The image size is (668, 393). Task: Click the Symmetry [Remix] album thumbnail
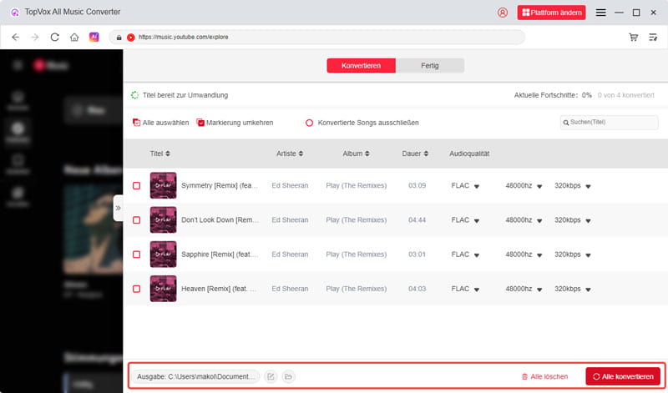tap(163, 185)
